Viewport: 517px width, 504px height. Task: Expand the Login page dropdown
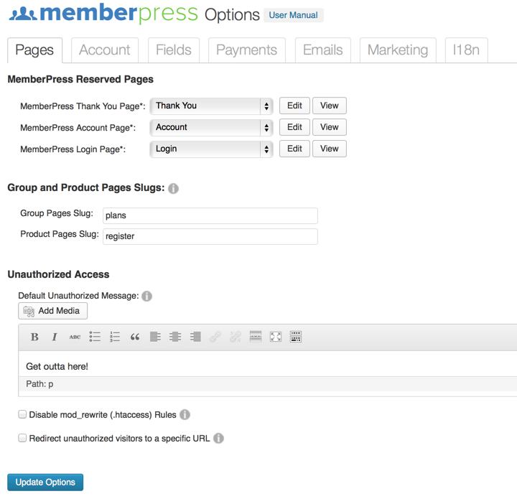point(211,149)
